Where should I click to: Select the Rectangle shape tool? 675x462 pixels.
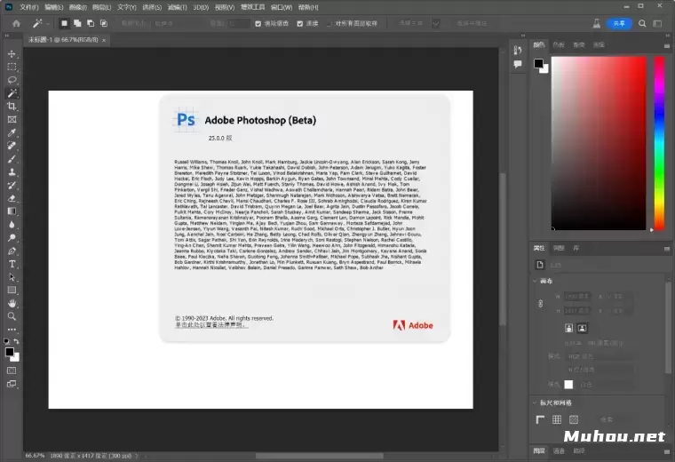(x=12, y=291)
